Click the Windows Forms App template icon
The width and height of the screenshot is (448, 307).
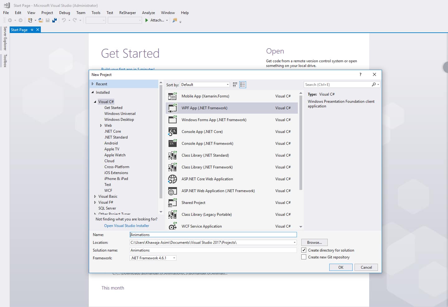coord(172,120)
